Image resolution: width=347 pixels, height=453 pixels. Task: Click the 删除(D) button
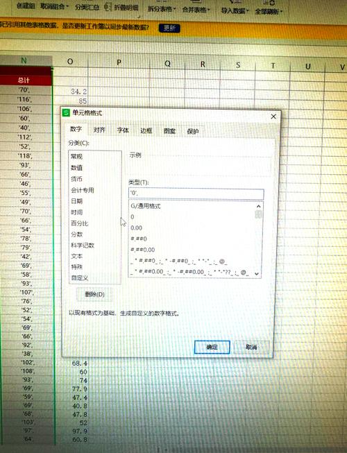click(94, 294)
